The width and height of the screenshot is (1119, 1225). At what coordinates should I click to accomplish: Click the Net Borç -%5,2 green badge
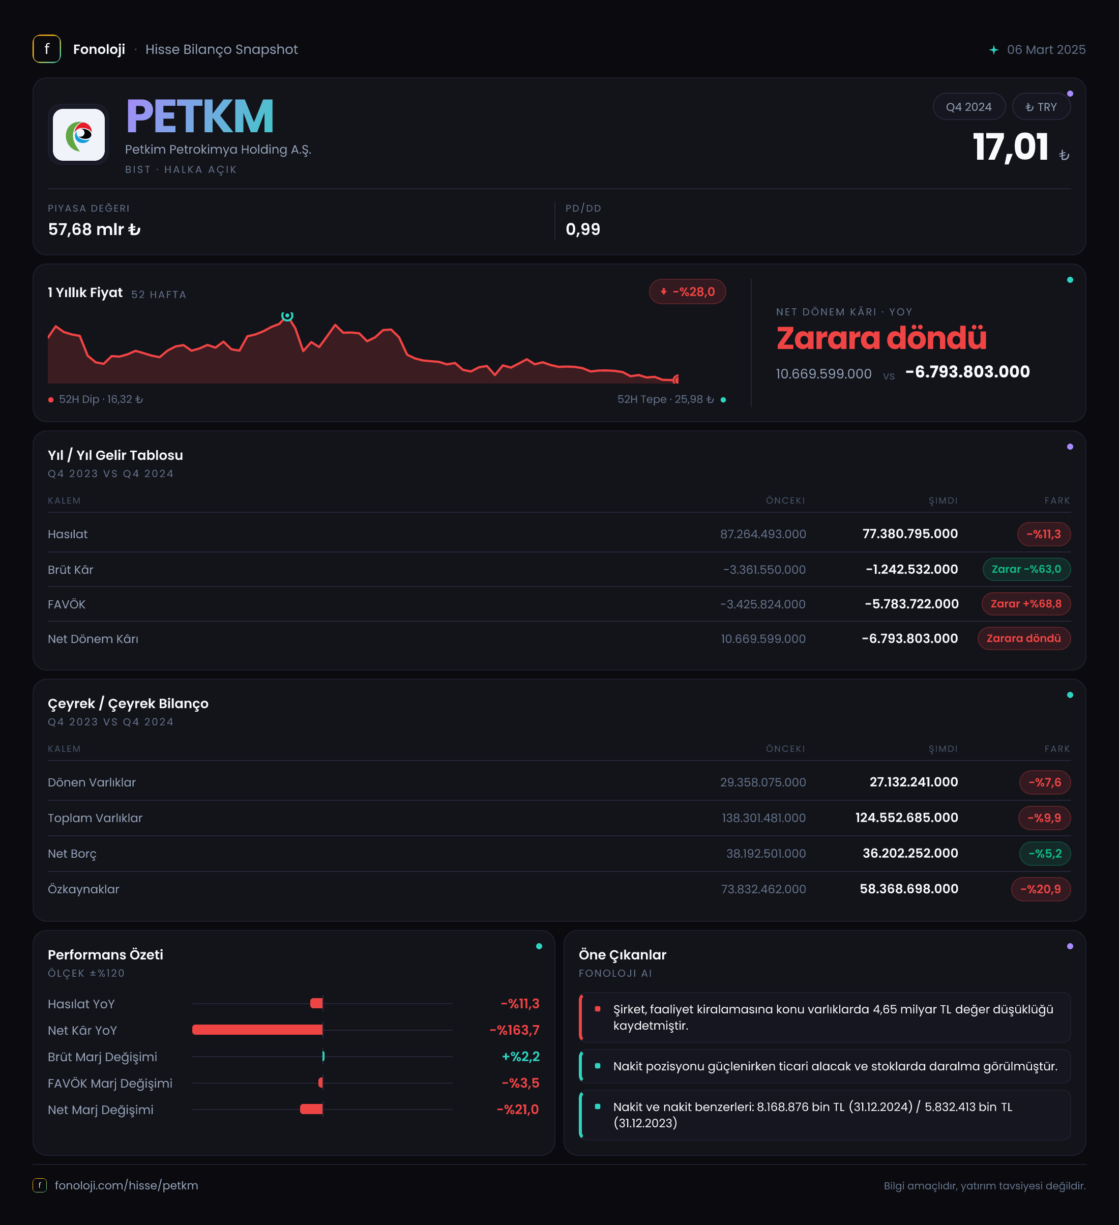click(x=1044, y=853)
